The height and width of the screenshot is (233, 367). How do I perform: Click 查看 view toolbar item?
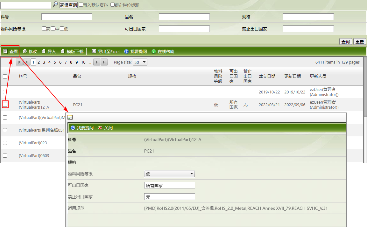(x=11, y=51)
